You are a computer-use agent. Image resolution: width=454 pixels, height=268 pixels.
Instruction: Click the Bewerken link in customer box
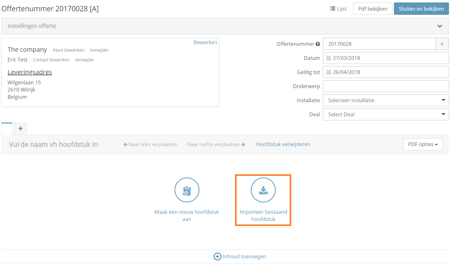pyautogui.click(x=205, y=42)
